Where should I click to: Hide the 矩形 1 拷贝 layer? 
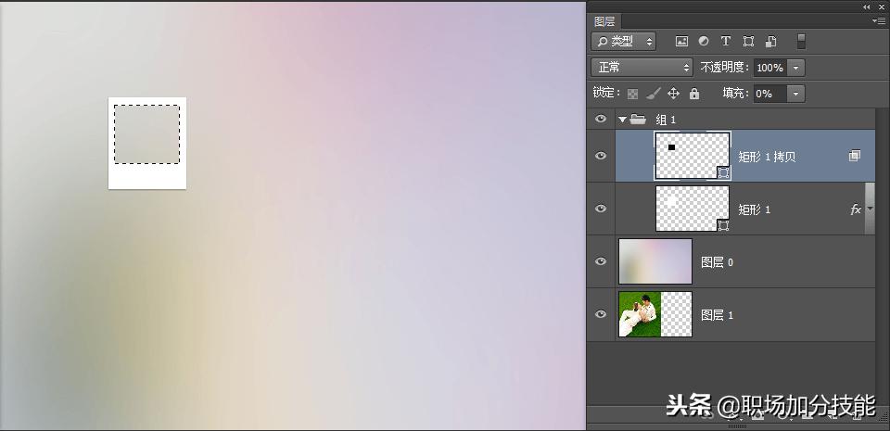601,156
